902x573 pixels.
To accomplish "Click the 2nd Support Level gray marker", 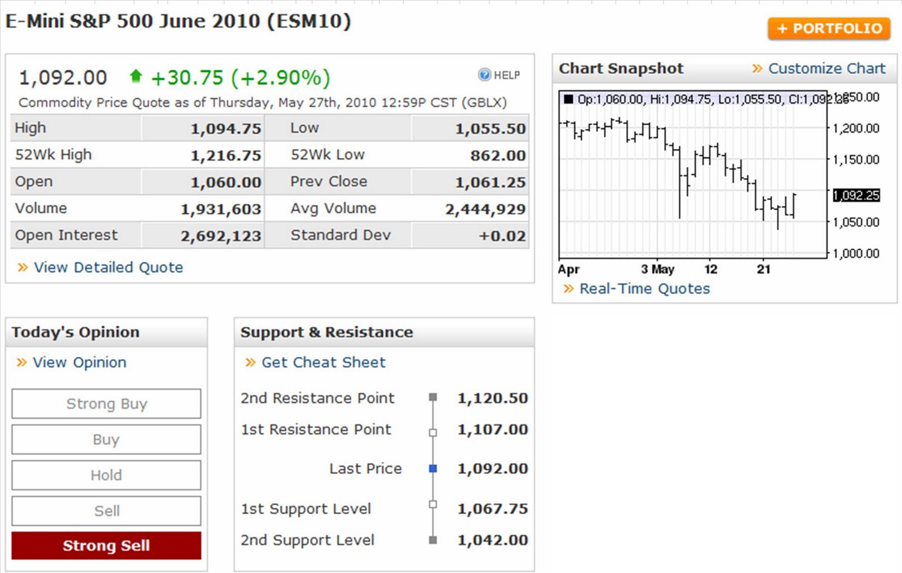I will (x=433, y=540).
